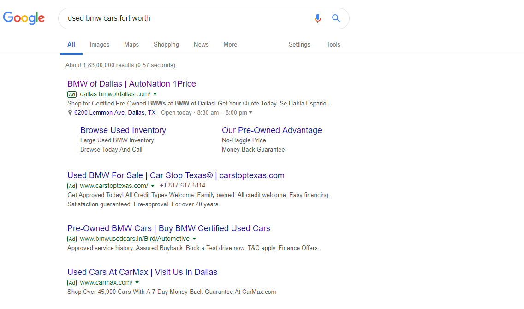Click the About 1,83,00,000 results text
The width and height of the screenshot is (524, 309).
pos(120,65)
